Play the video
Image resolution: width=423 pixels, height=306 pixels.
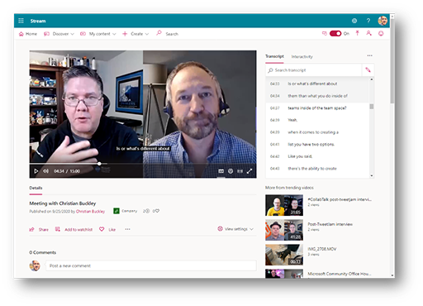pyautogui.click(x=36, y=171)
